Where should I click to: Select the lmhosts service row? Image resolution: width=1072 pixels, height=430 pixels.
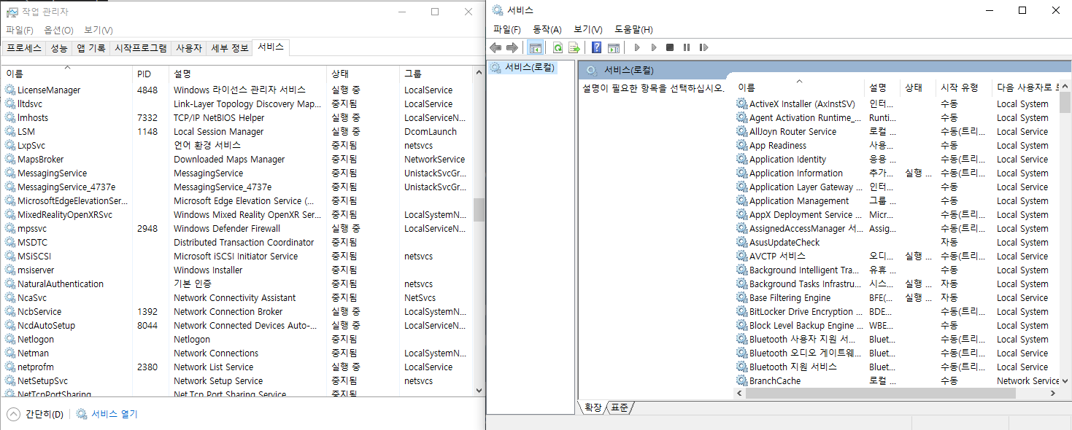tap(237, 117)
